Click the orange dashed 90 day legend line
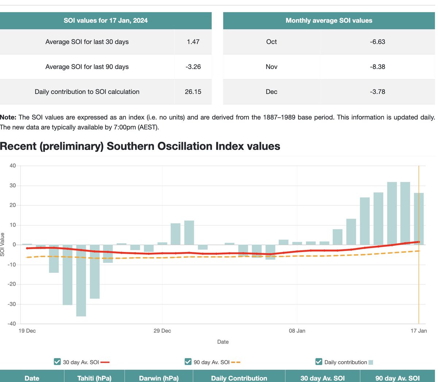438x382 pixels. click(236, 362)
